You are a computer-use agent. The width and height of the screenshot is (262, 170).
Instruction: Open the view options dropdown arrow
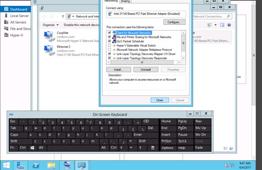(215, 25)
